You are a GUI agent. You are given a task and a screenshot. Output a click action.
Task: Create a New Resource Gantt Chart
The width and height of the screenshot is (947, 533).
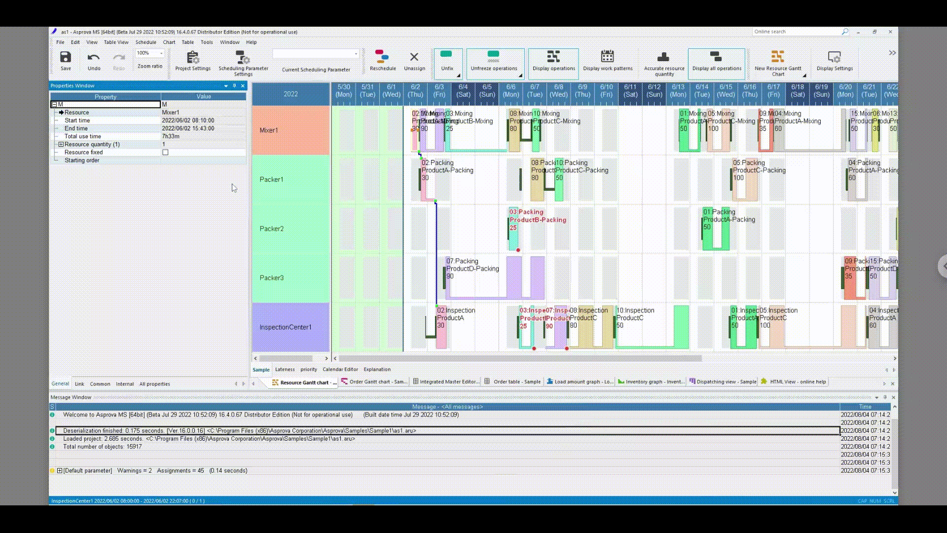coord(777,63)
